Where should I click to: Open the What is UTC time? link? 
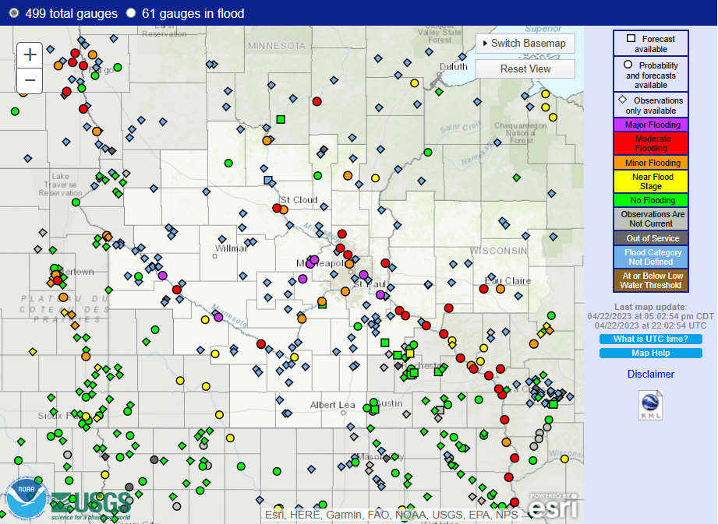click(x=651, y=339)
